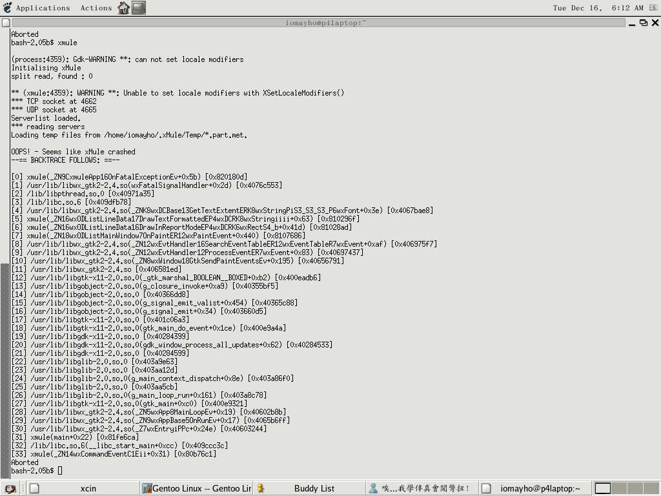This screenshot has width=661, height=496.
Task: Click the show desktop icon in bottom panel
Action: click(x=10, y=488)
